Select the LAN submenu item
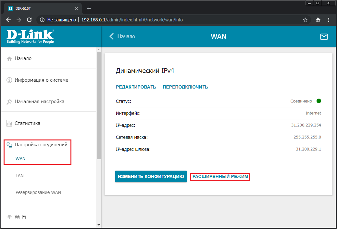This screenshot has height=229, width=337. coord(19,175)
